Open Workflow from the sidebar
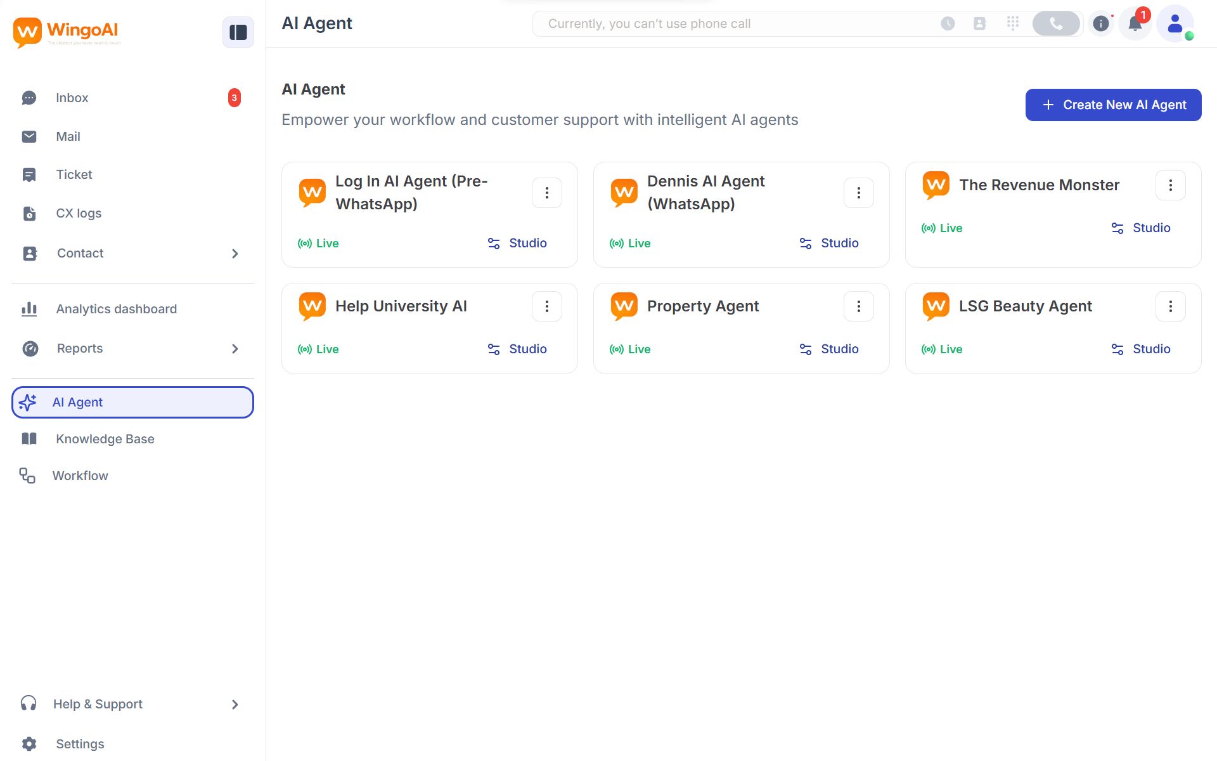Image resolution: width=1217 pixels, height=761 pixels. point(80,476)
